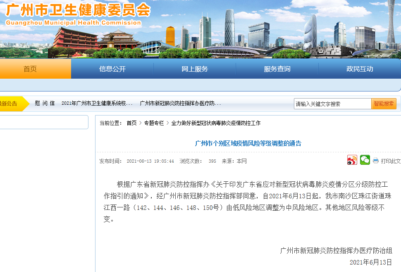Click 来源：本网 source text
The height and width of the screenshot is (272, 401).
pos(234,161)
